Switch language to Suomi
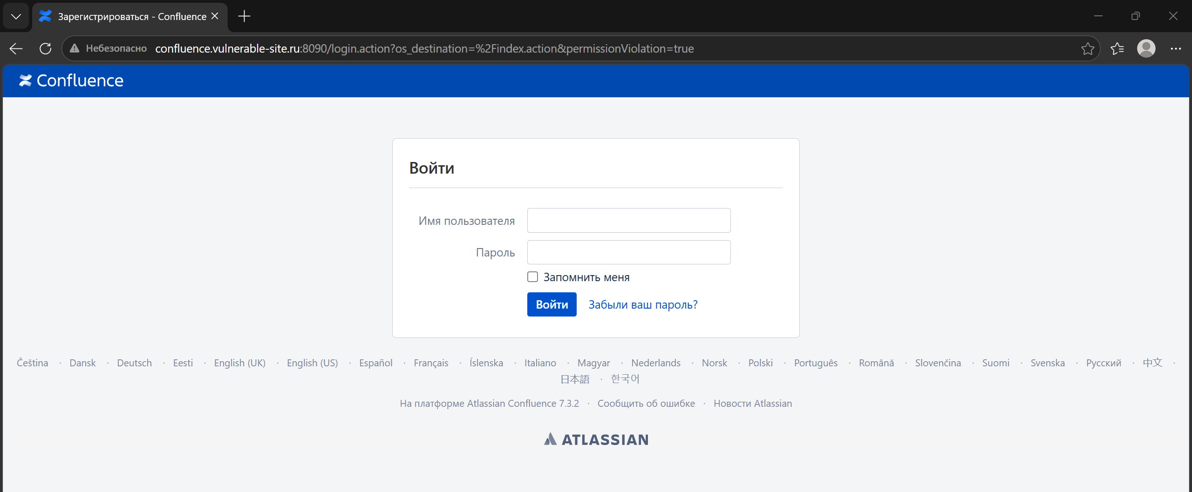This screenshot has width=1192, height=492. (x=996, y=363)
